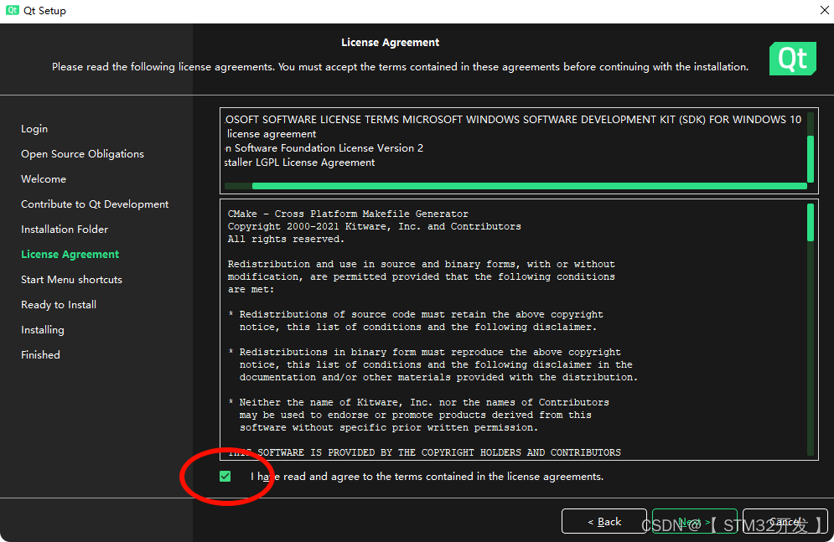
Task: Tick the license agreement acceptance checkbox
Action: pyautogui.click(x=225, y=476)
